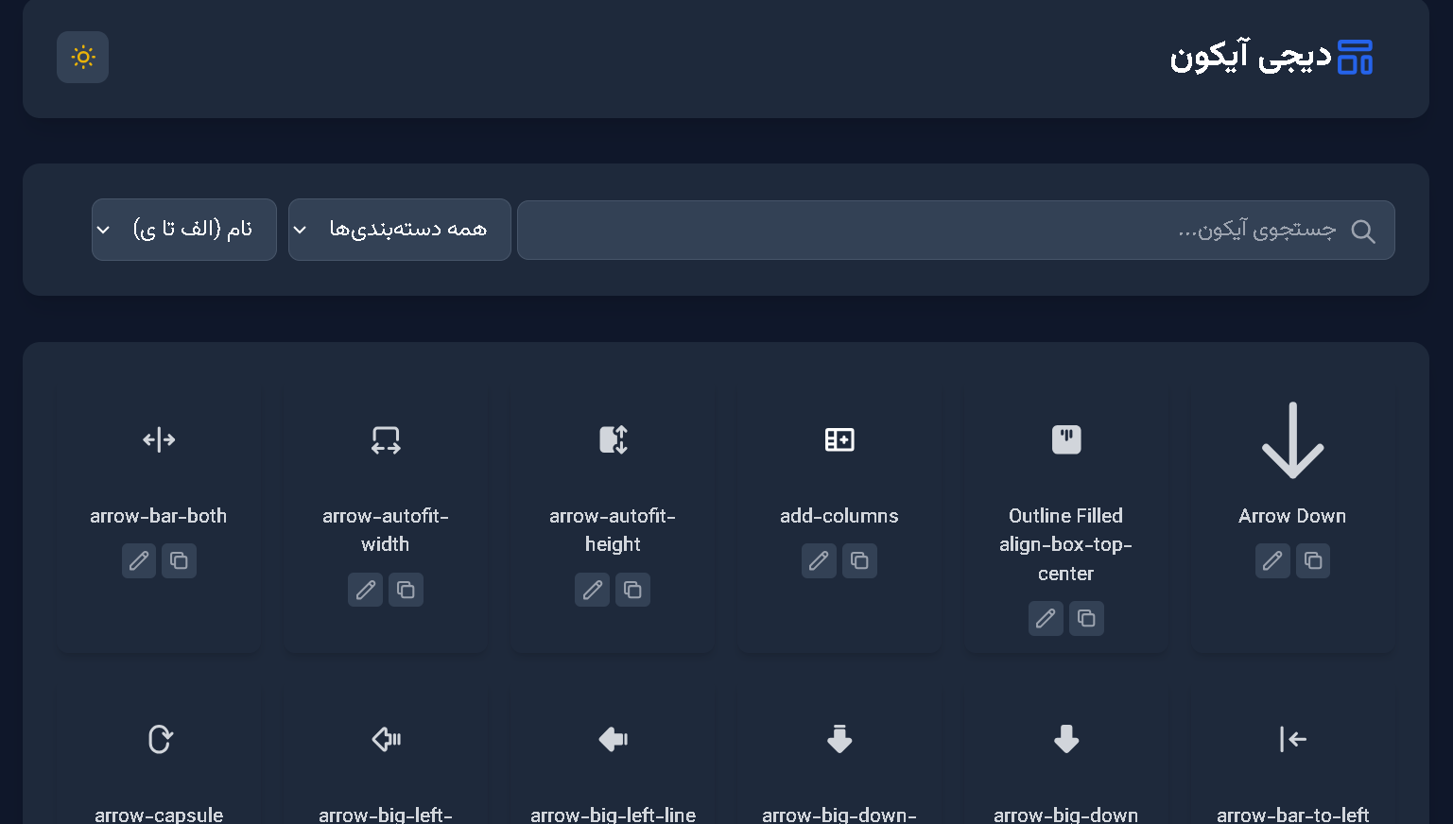Select the arrow-big-down icon preview

pyautogui.click(x=1066, y=739)
